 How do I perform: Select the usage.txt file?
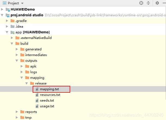[47, 106]
